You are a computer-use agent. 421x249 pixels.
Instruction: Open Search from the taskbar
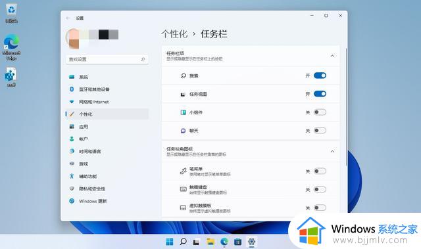pyautogui.click(x=183, y=242)
